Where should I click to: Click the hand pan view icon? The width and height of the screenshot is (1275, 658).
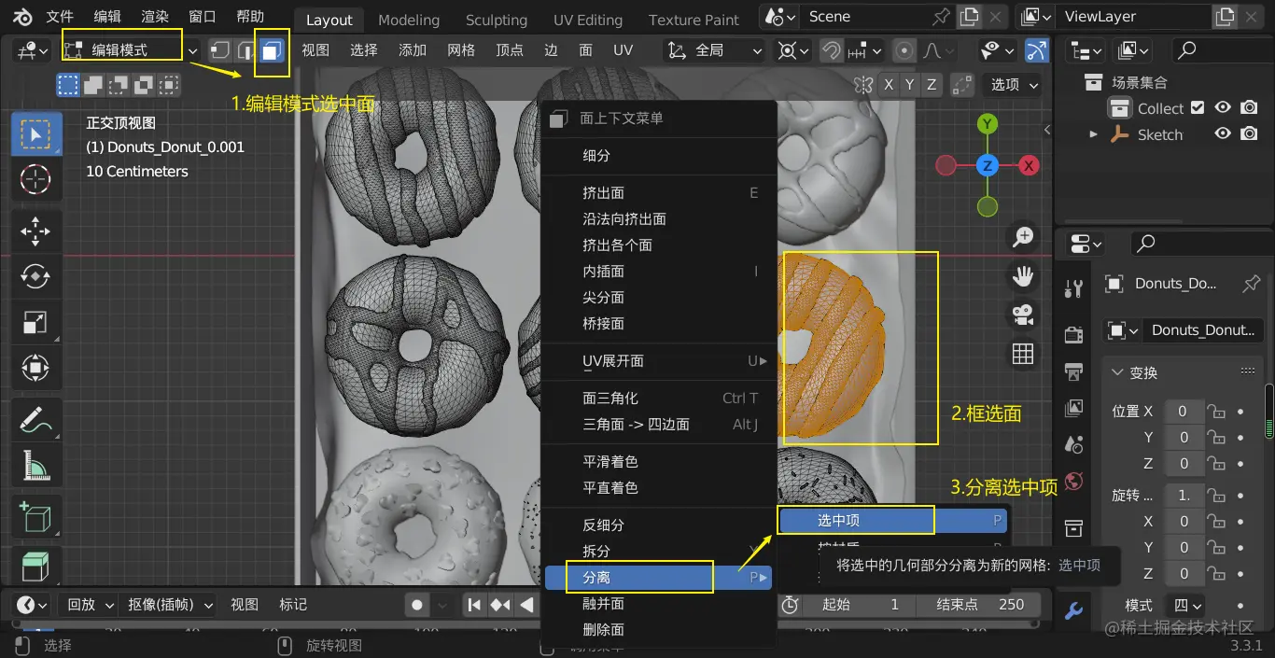pyautogui.click(x=1023, y=275)
